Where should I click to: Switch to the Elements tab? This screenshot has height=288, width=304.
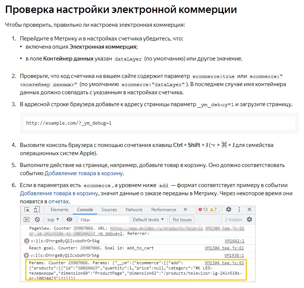pyautogui.click(x=59, y=210)
